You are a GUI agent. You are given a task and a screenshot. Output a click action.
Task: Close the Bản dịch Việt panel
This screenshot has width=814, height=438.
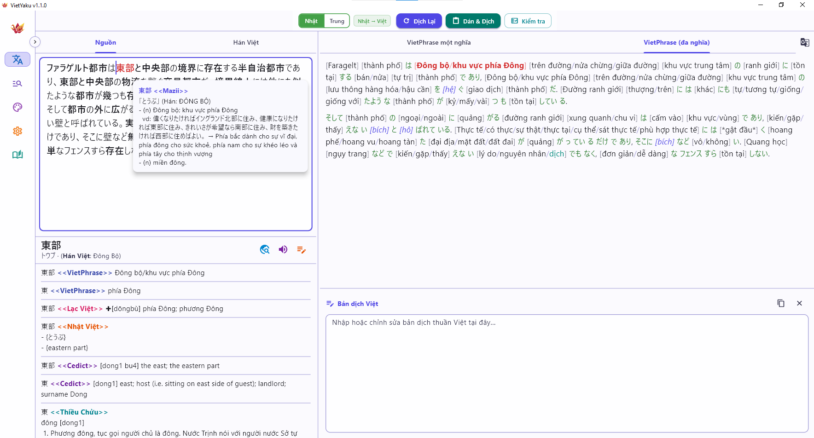point(799,303)
